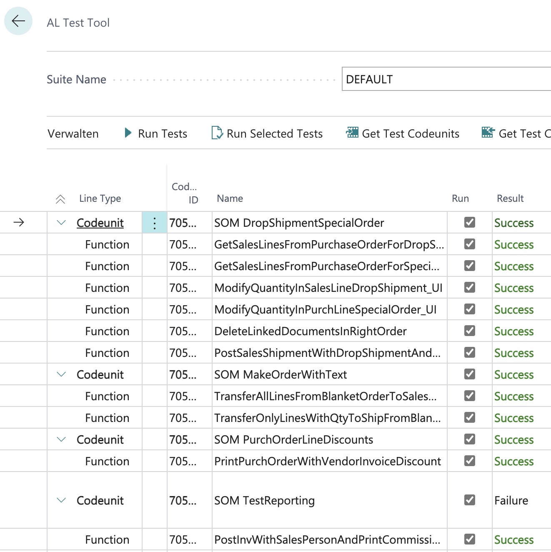
Task: Go back using the arrow button
Action: coord(18,21)
